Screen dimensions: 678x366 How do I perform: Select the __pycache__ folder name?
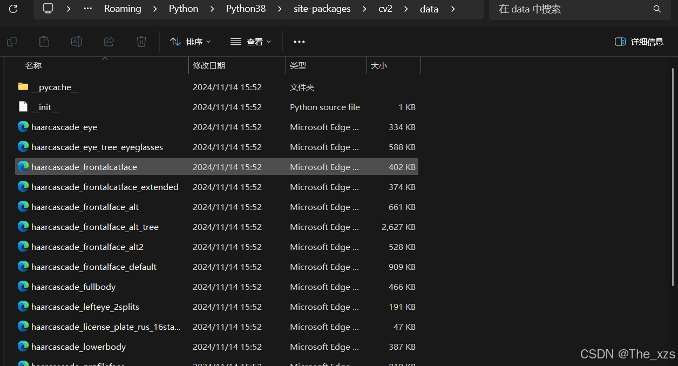click(x=55, y=87)
